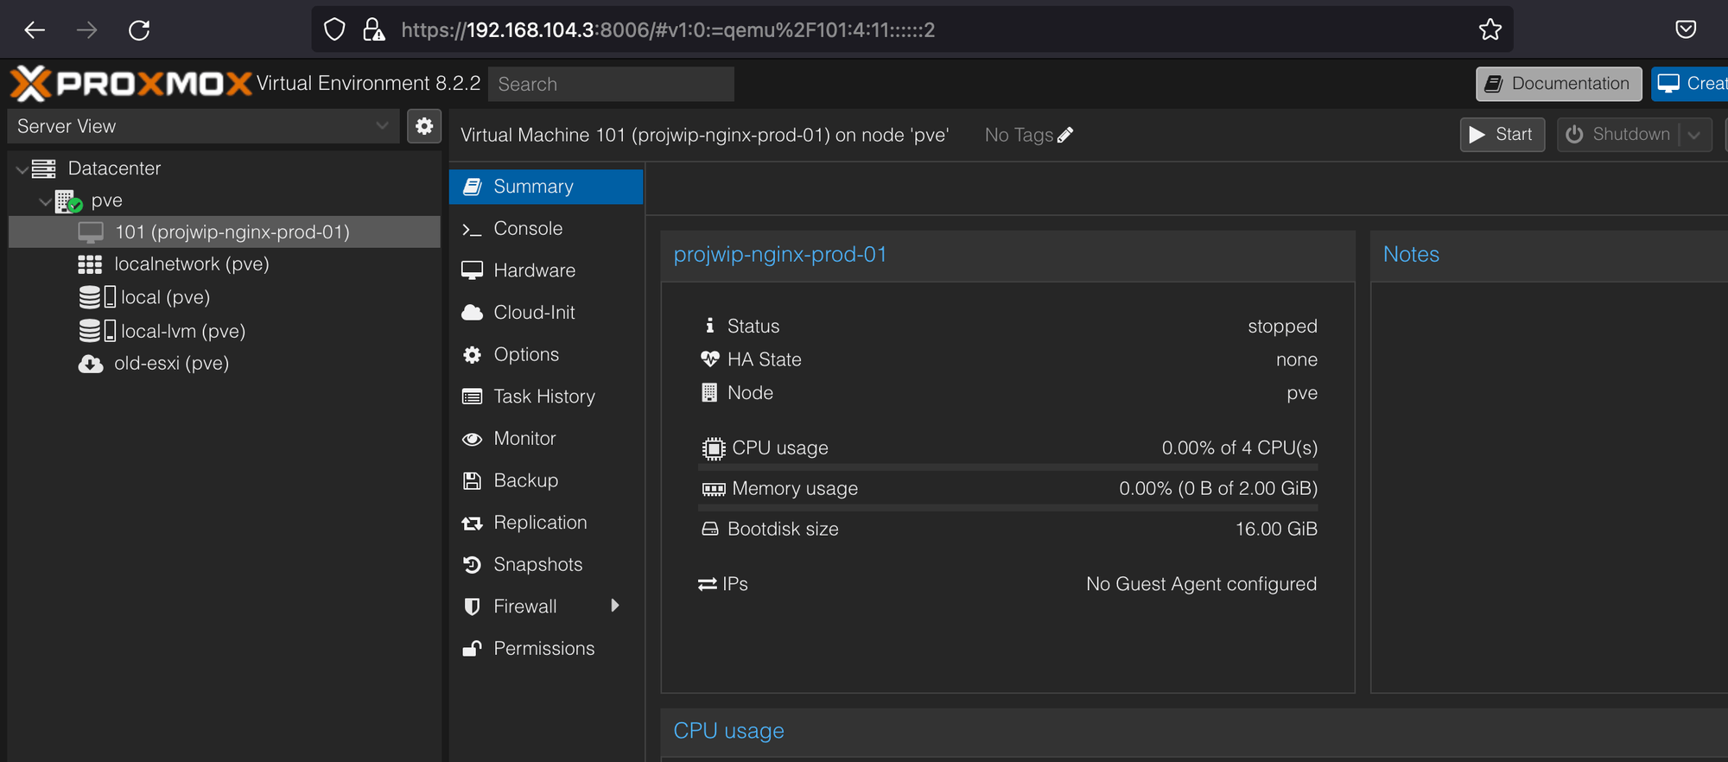Open the Permissions tab
Image resolution: width=1728 pixels, height=762 pixels.
pos(546,648)
